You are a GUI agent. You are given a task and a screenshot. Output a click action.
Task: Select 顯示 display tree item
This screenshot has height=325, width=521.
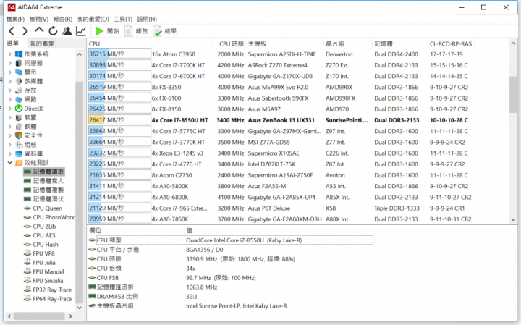26,72
